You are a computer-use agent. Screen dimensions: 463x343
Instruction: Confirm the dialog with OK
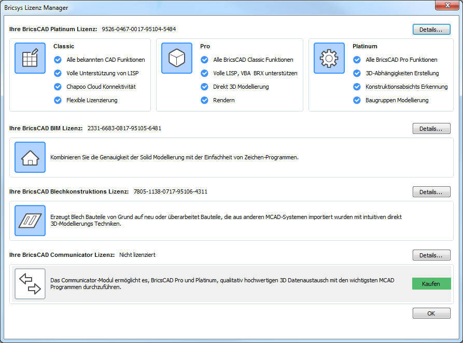point(431,313)
